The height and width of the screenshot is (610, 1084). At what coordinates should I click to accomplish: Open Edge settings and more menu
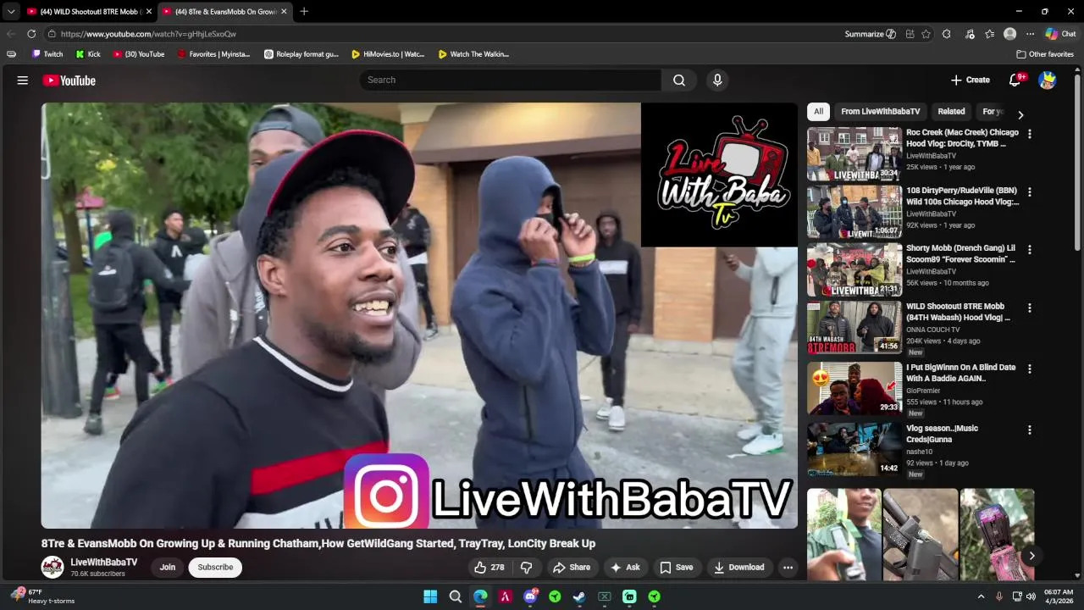click(x=1030, y=34)
